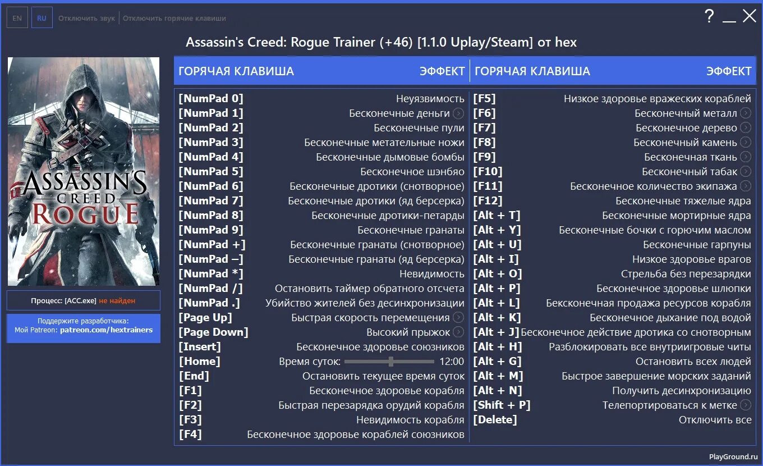Select the [Insert] hotkey label
763x466 pixels.
tap(200, 347)
